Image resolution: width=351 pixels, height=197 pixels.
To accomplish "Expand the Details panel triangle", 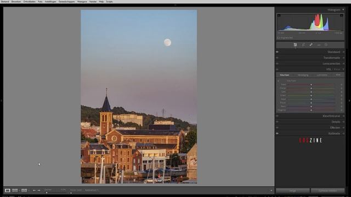I will [343, 121].
